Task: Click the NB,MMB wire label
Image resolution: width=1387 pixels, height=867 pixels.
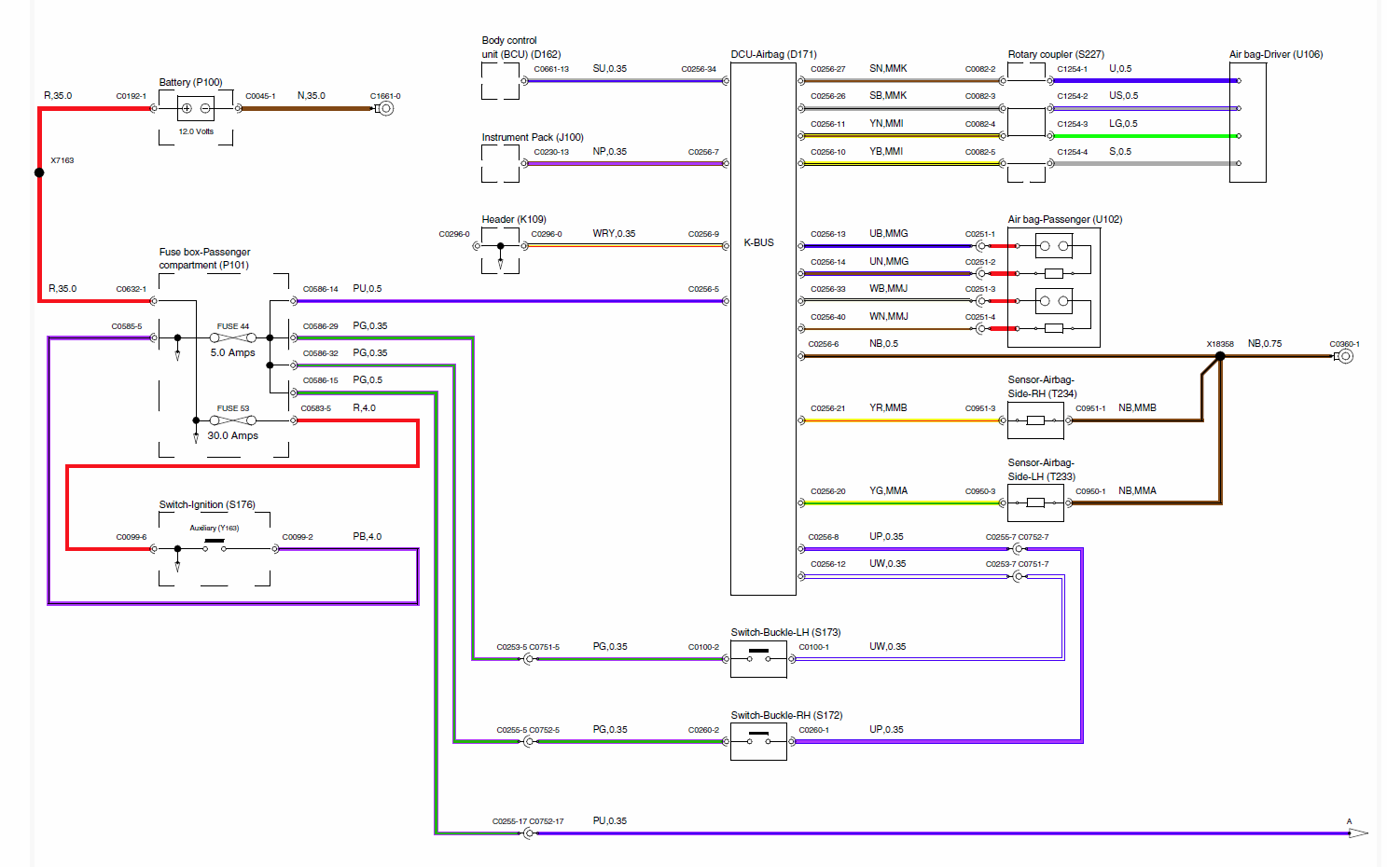Action: pyautogui.click(x=1137, y=407)
